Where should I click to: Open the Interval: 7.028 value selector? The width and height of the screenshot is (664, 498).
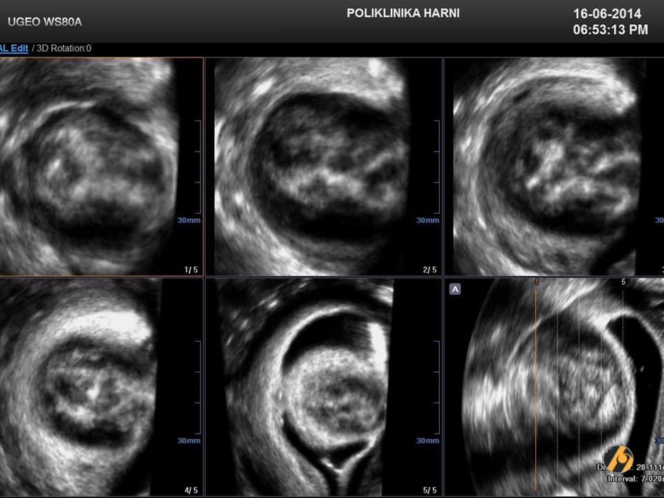[x=635, y=477]
